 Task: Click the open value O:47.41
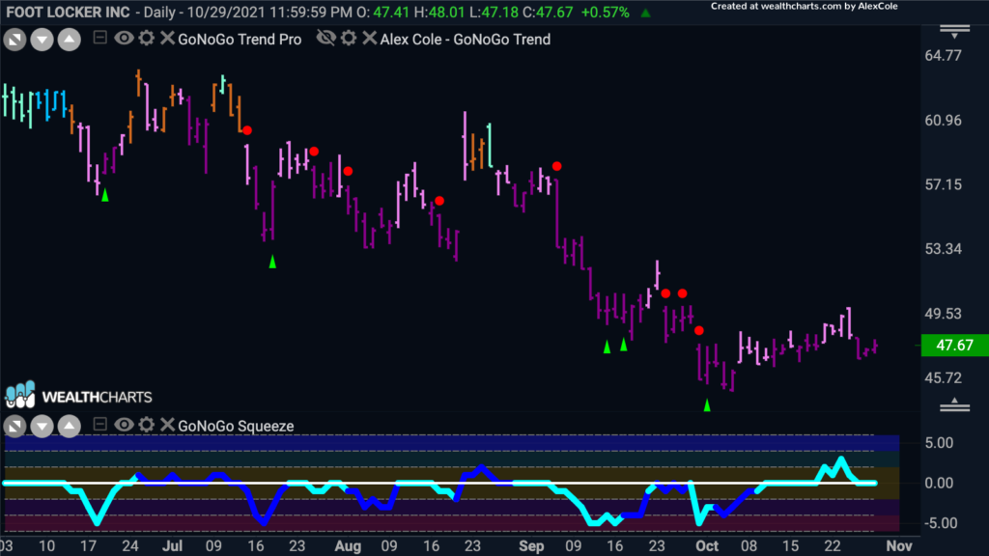pyautogui.click(x=384, y=12)
